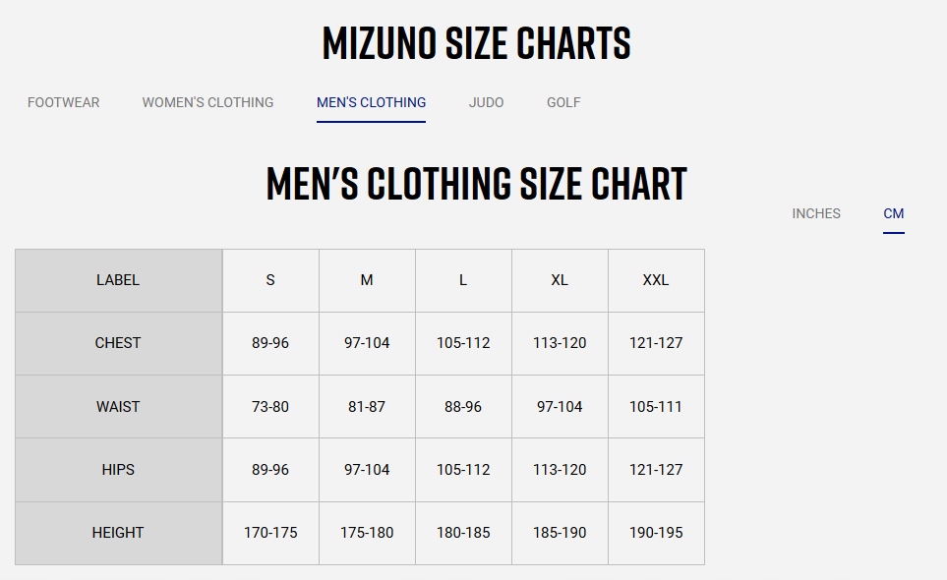Switch to Women's Clothing size chart
This screenshot has width=947, height=580.
click(x=207, y=102)
